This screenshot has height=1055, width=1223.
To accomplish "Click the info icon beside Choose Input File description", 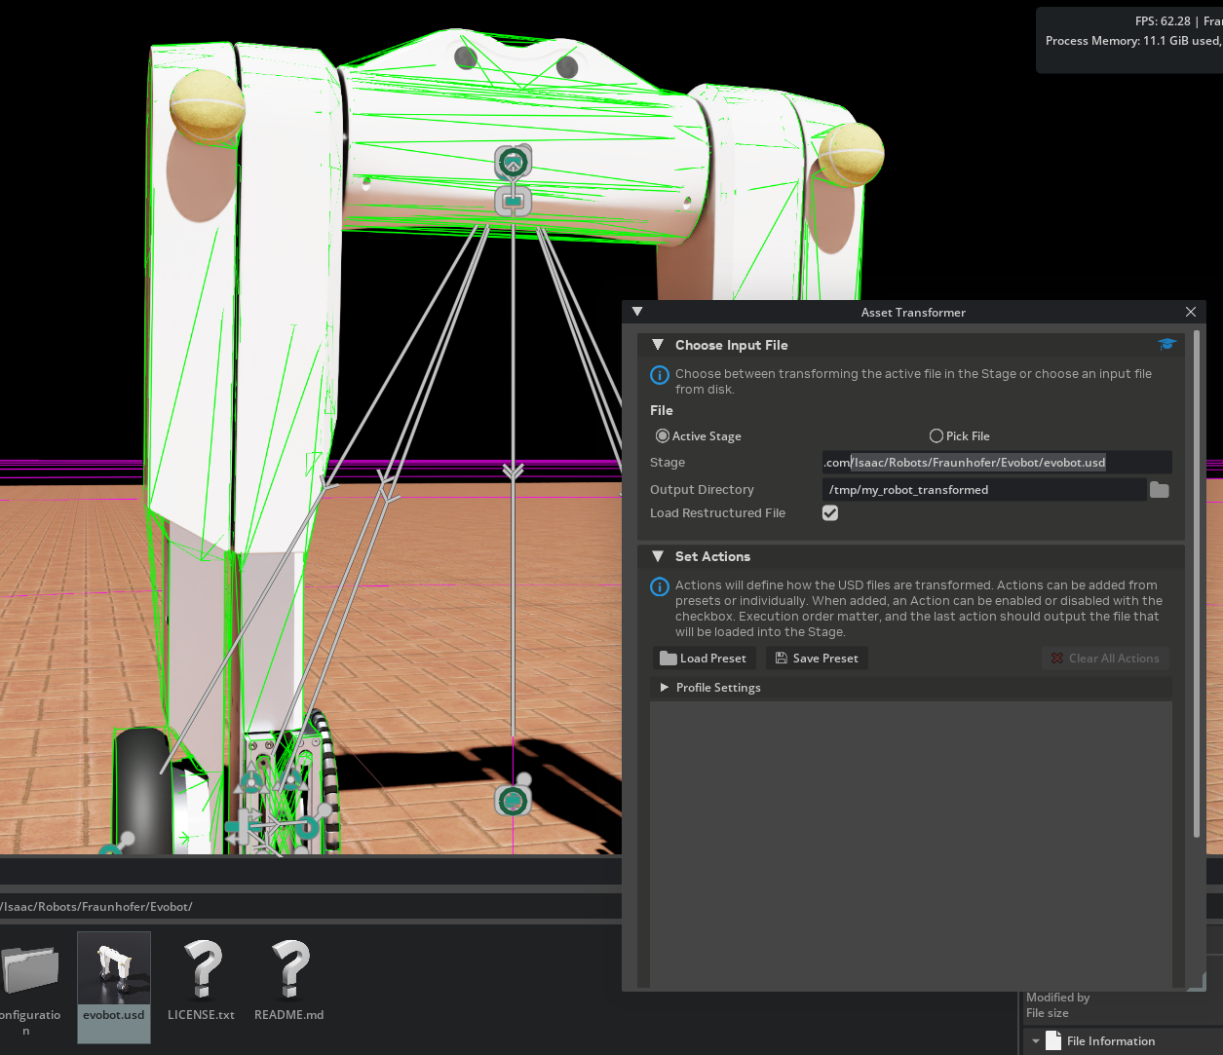I will (660, 375).
